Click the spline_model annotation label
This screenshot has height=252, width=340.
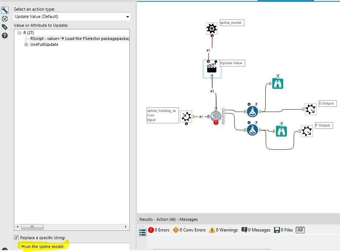tap(232, 23)
